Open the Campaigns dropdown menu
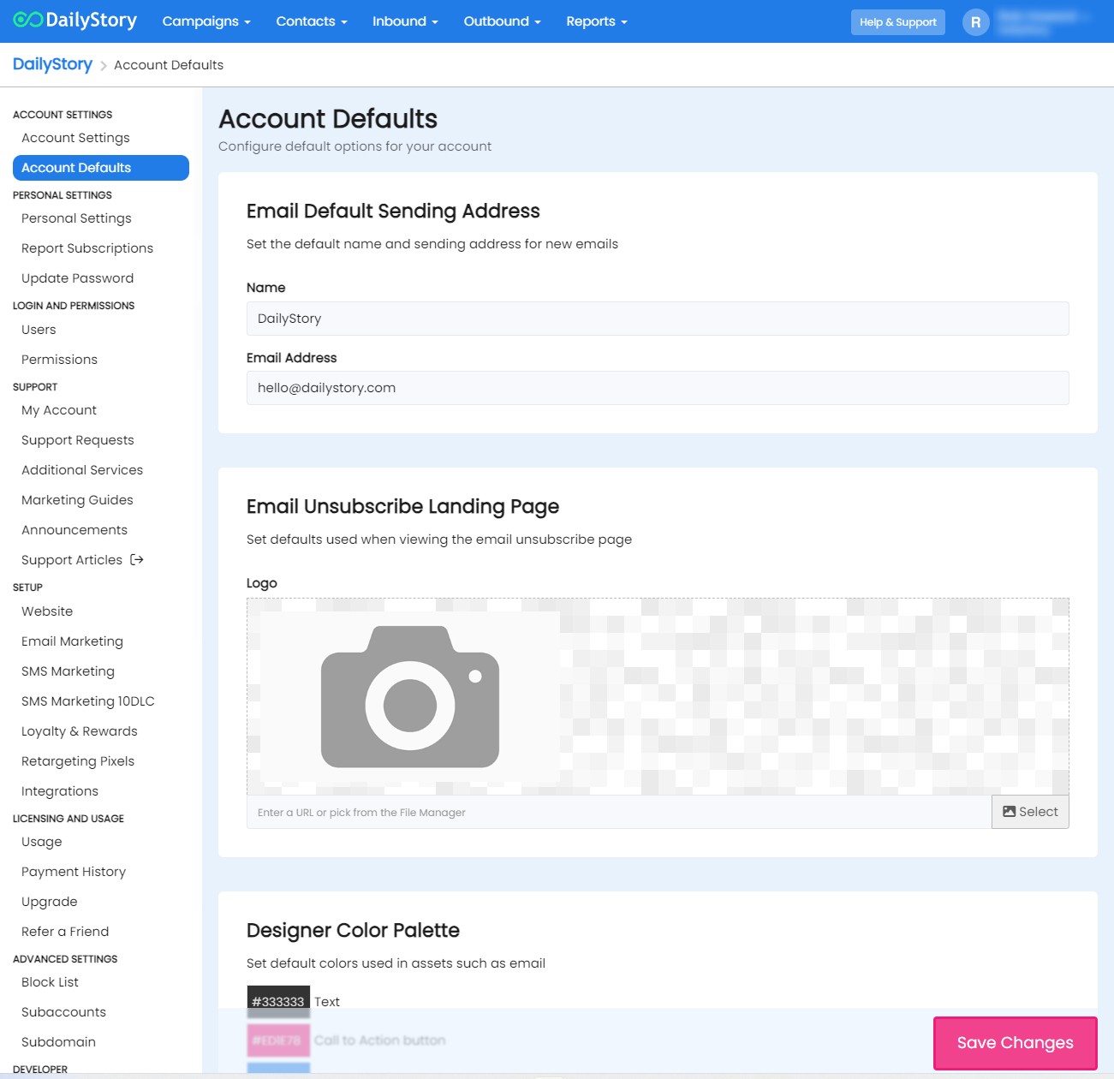This screenshot has height=1079, width=1114. point(206,21)
